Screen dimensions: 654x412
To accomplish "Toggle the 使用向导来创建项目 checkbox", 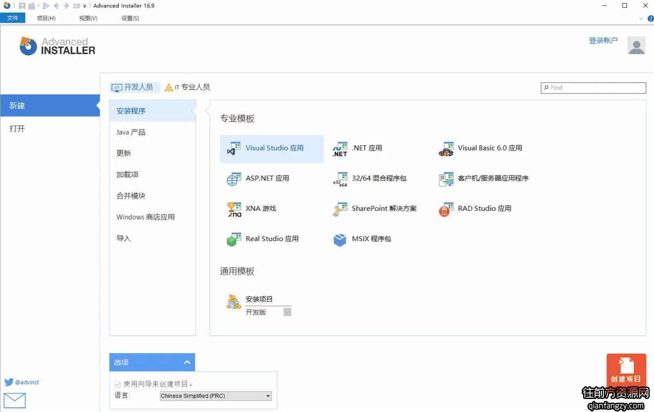I will click(118, 384).
